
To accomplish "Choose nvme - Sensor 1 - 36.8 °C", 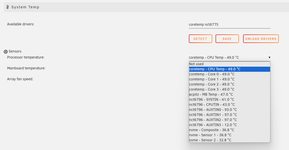I will (229, 135).
